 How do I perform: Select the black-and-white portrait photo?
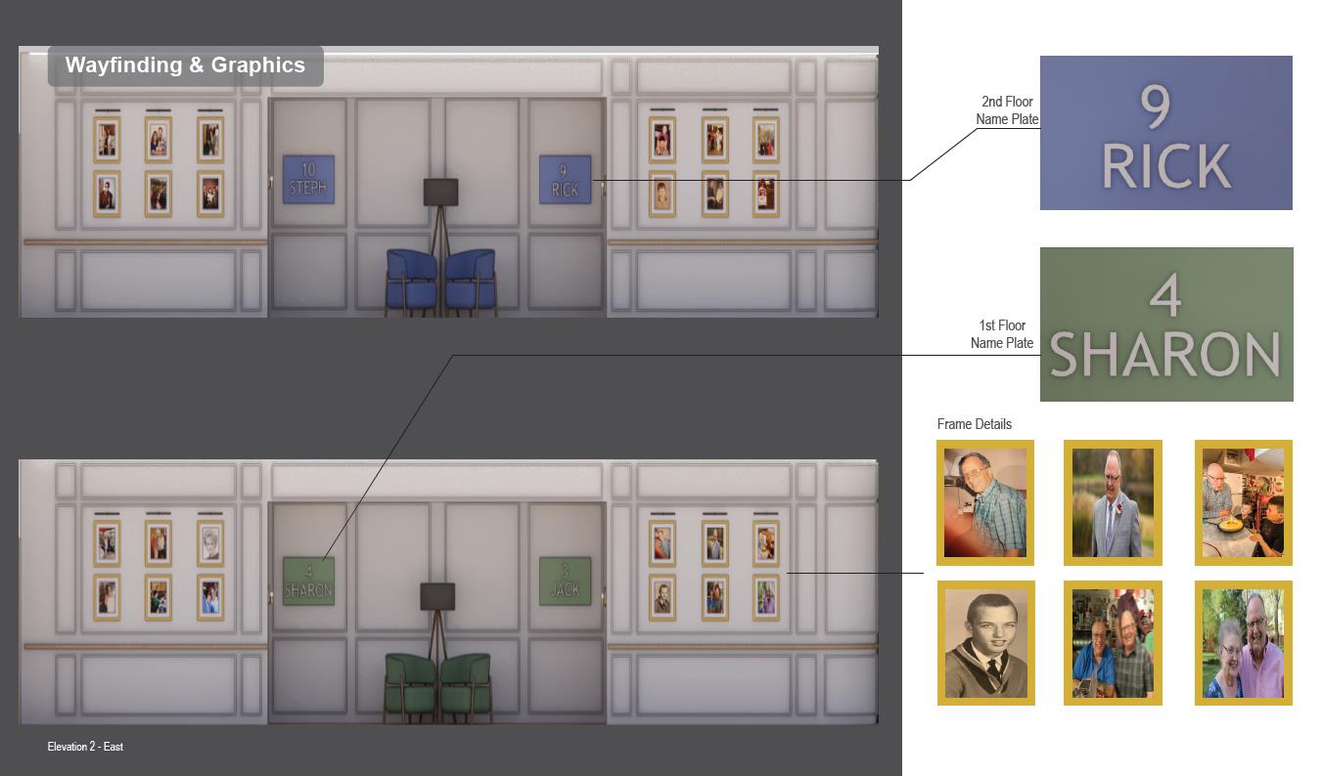click(985, 642)
